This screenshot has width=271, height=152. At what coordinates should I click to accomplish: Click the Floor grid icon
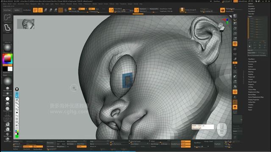pos(235,49)
